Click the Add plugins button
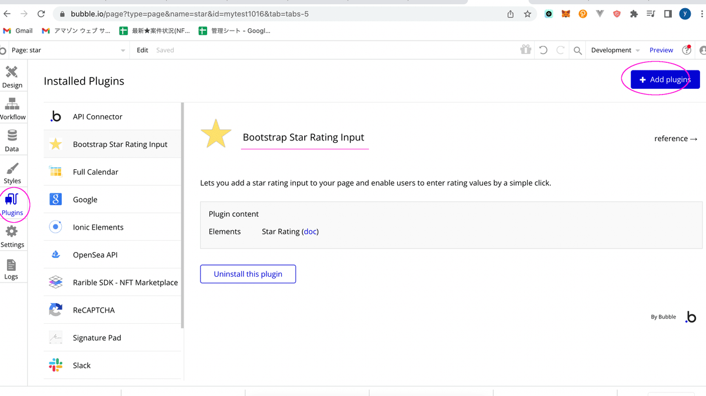This screenshot has width=706, height=396. 665,80
